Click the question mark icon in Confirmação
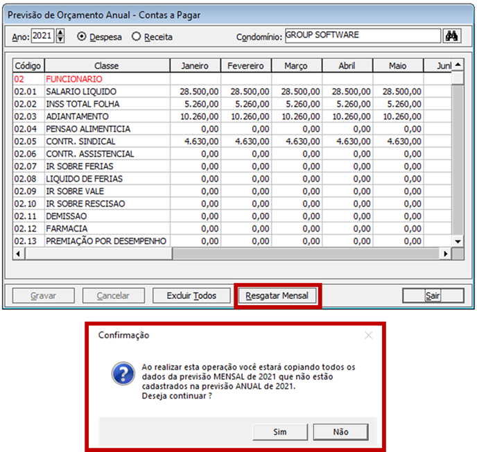The image size is (477, 452). click(123, 374)
